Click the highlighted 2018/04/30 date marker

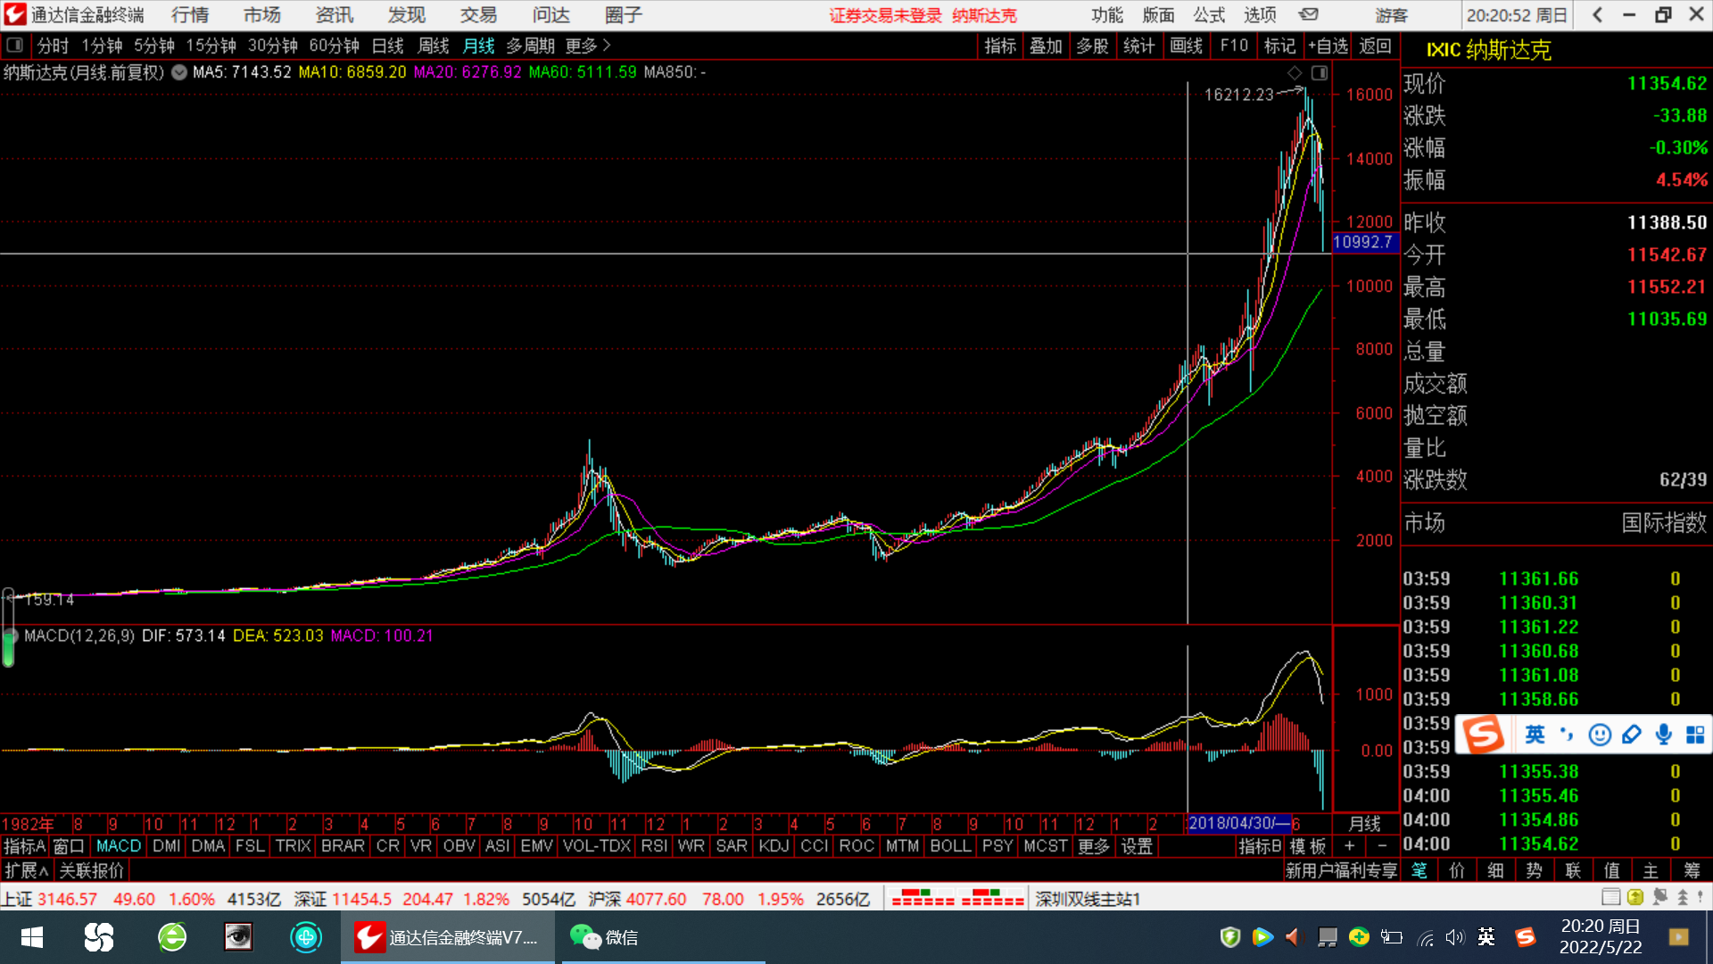[x=1239, y=823]
